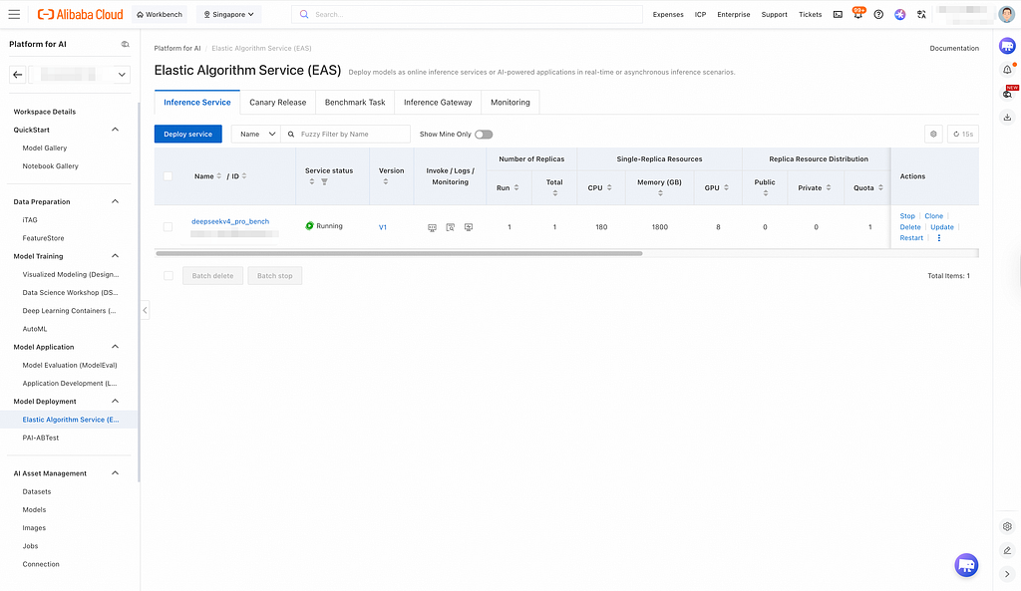Check the deepseekv4_pro_bench row checkbox
The image size is (1021, 591).
[168, 227]
